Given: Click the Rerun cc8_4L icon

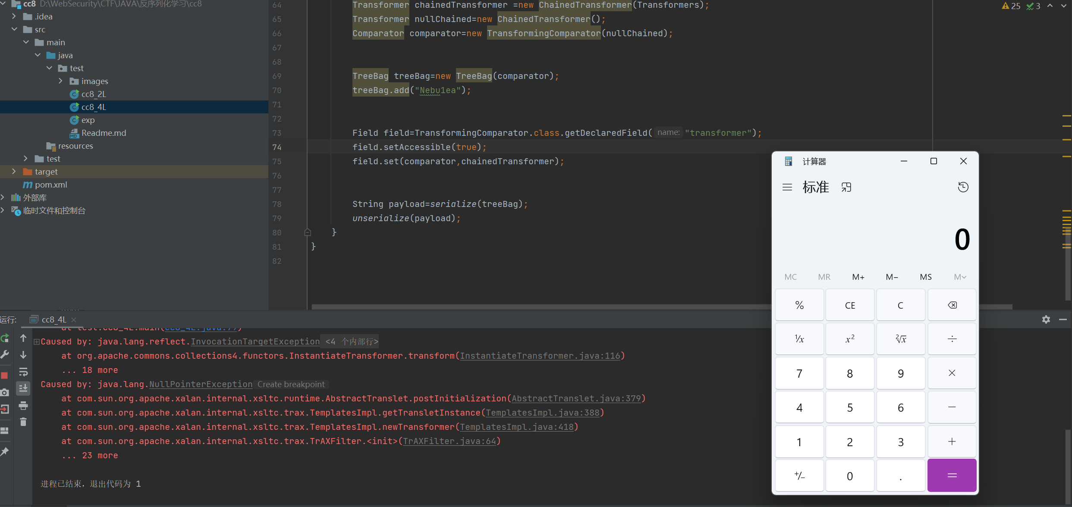Looking at the screenshot, I should (x=5, y=338).
